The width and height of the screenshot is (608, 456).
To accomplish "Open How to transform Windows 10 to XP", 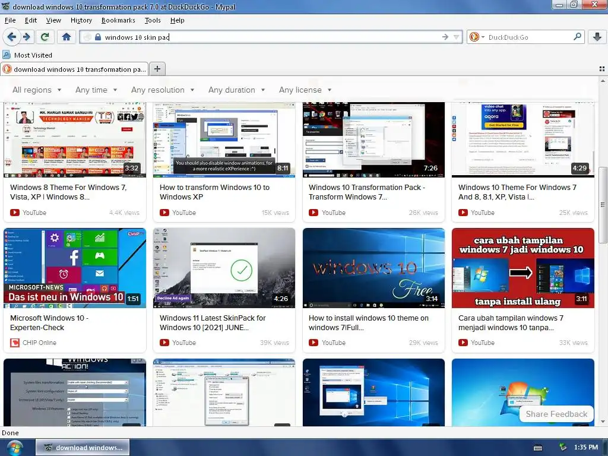I will [x=214, y=192].
